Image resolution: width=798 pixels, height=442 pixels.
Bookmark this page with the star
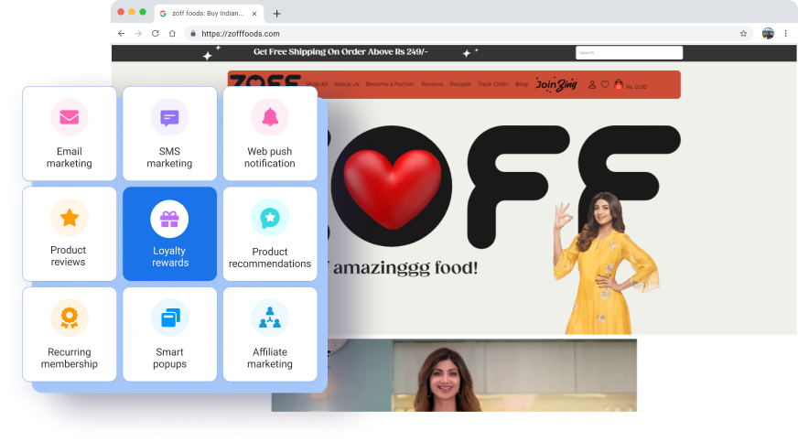click(x=743, y=34)
